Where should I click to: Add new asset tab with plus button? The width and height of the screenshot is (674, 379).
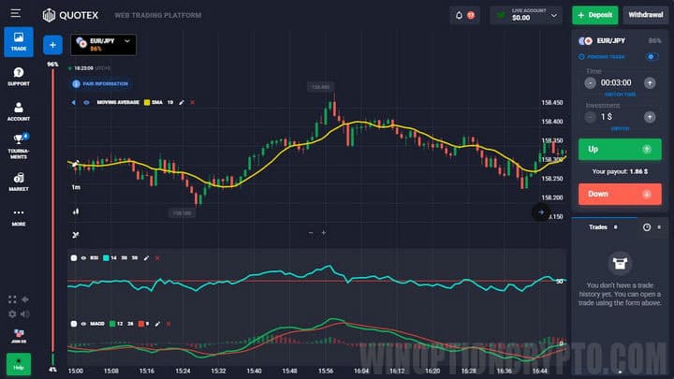click(52, 45)
